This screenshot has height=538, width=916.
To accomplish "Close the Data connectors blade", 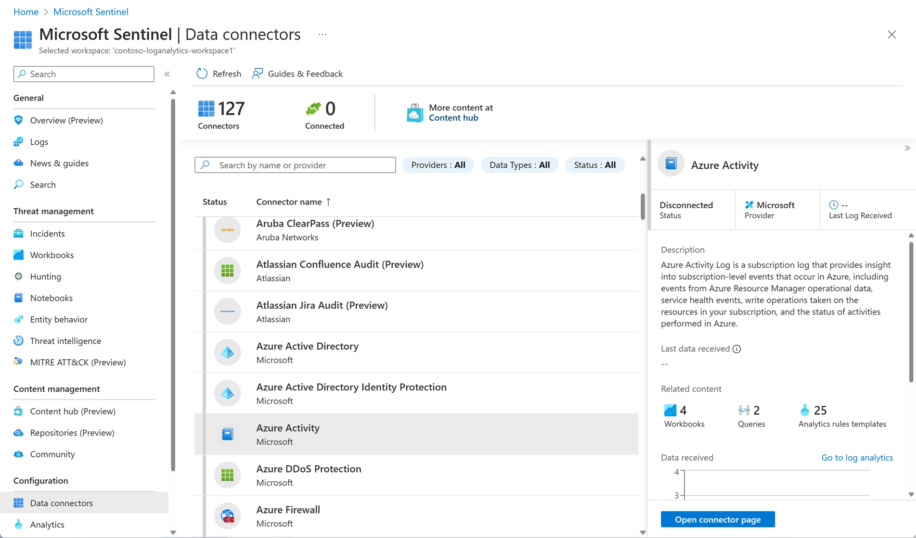I will click(x=891, y=35).
